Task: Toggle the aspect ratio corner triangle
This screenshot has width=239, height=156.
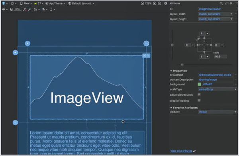Action: pos(199,39)
